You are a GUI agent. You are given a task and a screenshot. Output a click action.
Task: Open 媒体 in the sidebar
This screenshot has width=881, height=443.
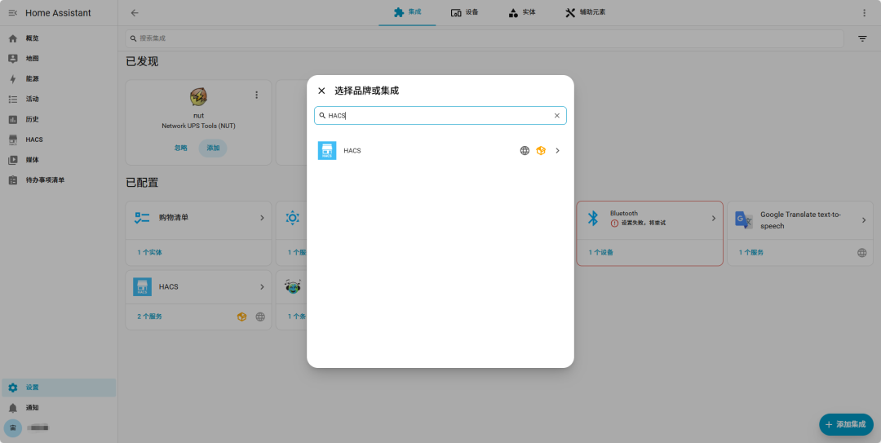point(59,160)
